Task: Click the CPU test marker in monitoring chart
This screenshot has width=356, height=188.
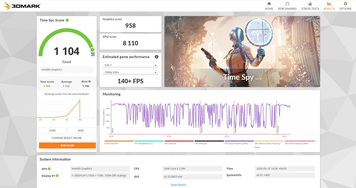Action: click(x=278, y=129)
